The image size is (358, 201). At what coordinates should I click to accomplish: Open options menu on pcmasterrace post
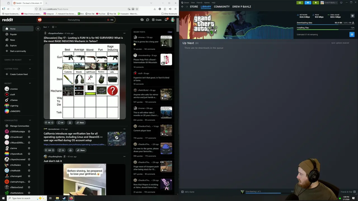[x=124, y=129]
